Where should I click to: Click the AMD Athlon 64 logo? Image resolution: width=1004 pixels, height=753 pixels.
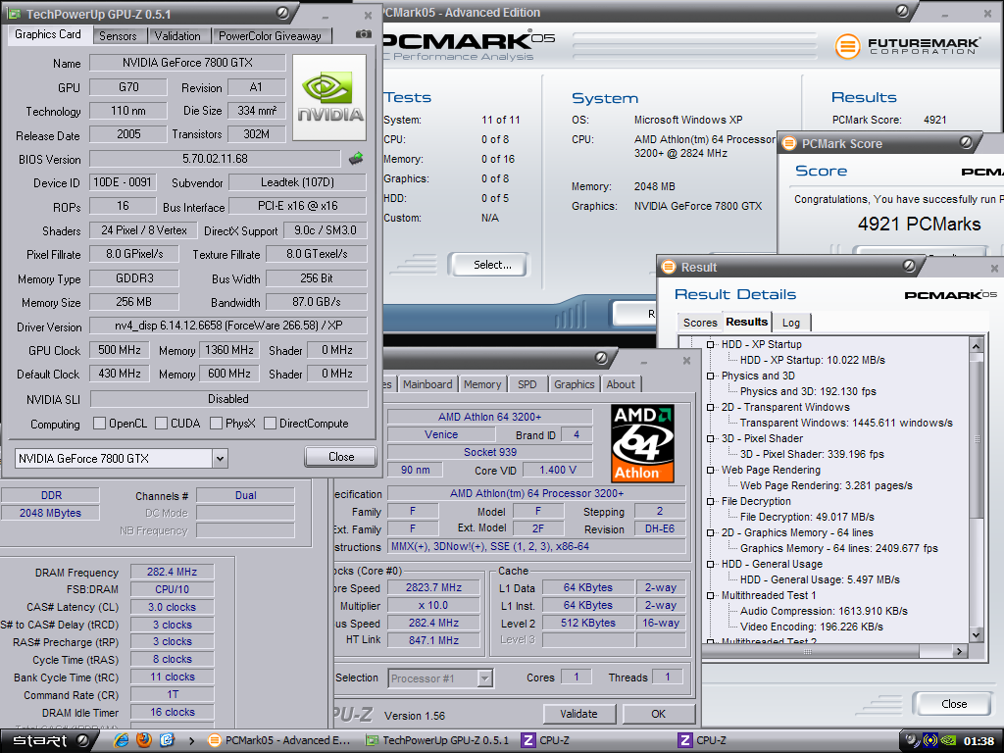(x=642, y=443)
